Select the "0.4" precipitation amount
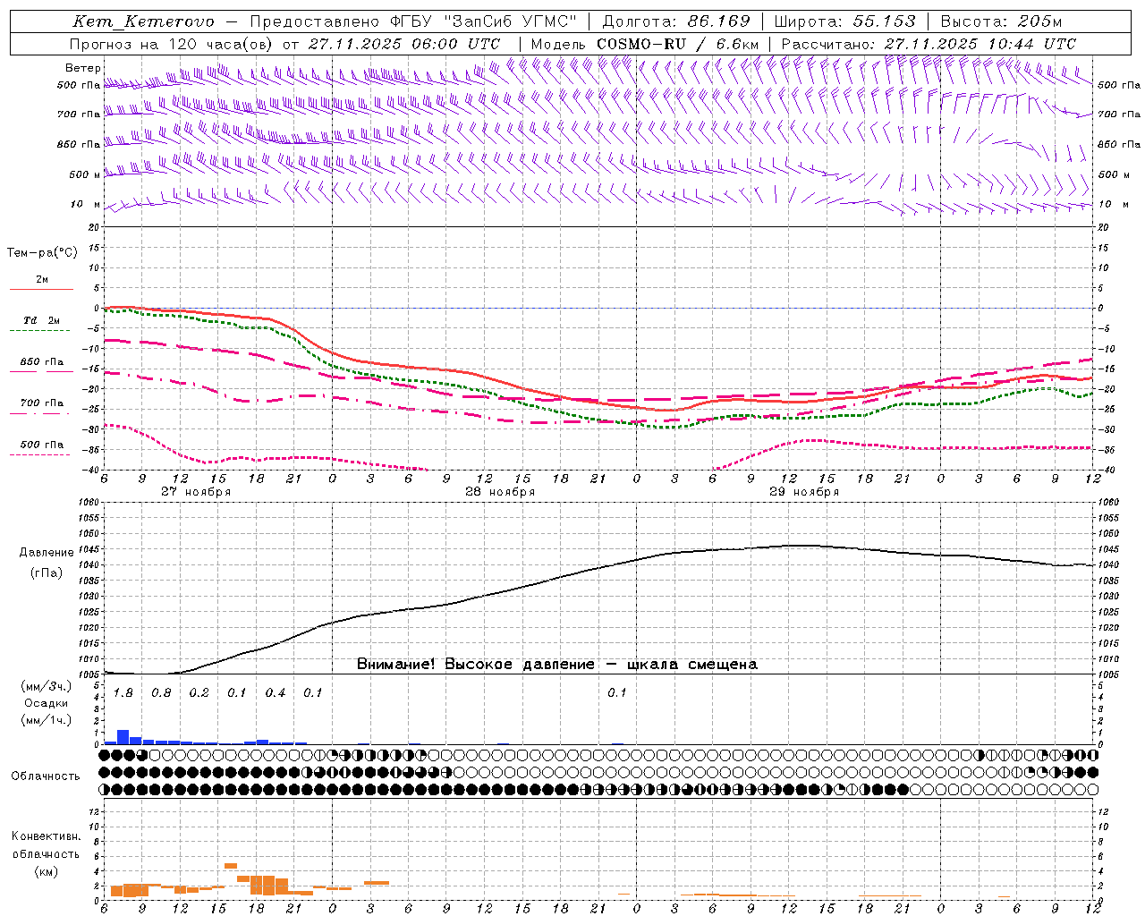The width and height of the screenshot is (1145, 916). tap(276, 693)
